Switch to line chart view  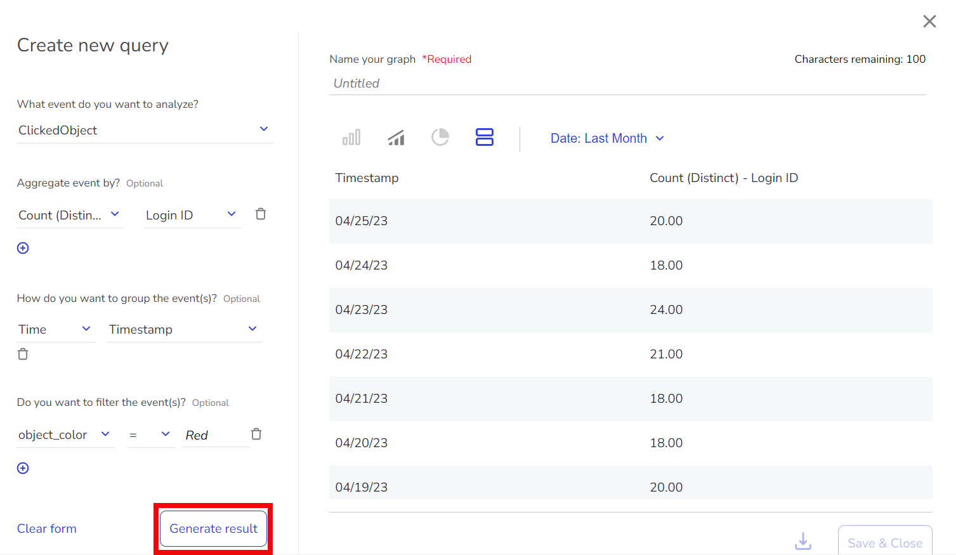(x=396, y=137)
